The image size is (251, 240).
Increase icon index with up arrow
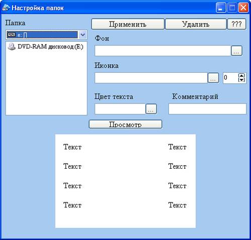[241, 75]
